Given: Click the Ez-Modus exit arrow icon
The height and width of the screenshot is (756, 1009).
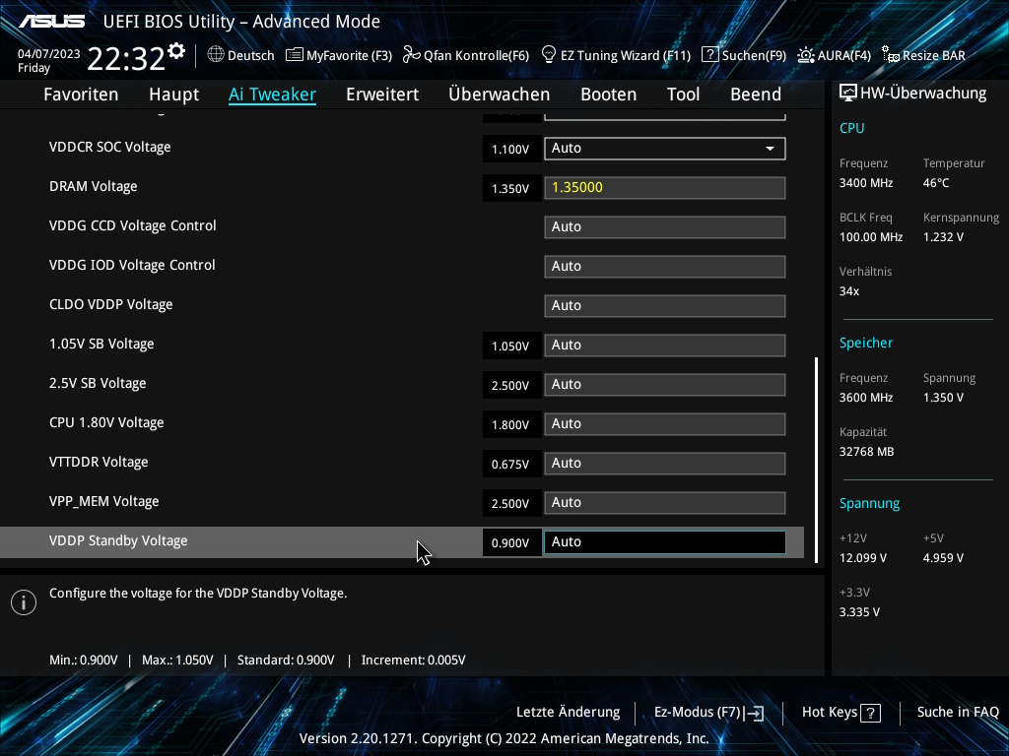Looking at the screenshot, I should click(x=755, y=713).
